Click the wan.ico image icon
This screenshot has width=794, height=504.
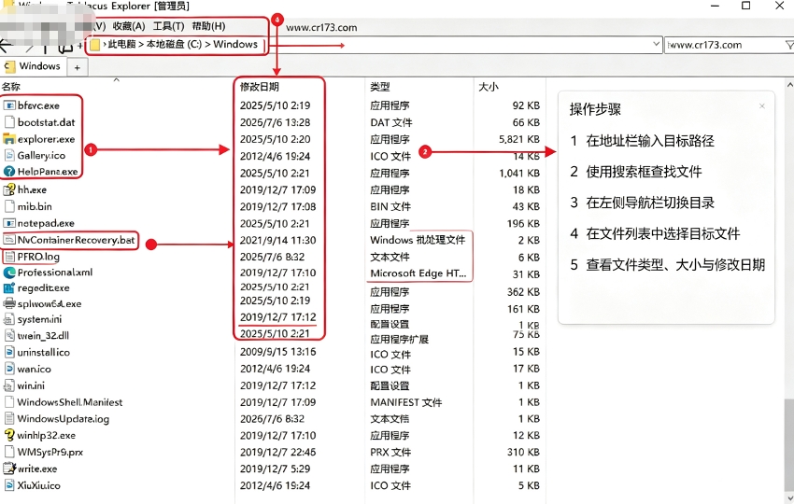point(9,369)
